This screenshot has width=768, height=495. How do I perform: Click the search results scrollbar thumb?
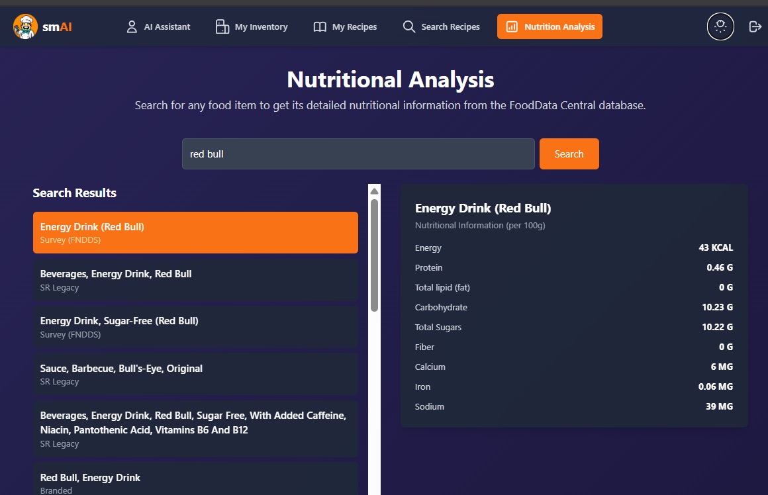(x=374, y=255)
